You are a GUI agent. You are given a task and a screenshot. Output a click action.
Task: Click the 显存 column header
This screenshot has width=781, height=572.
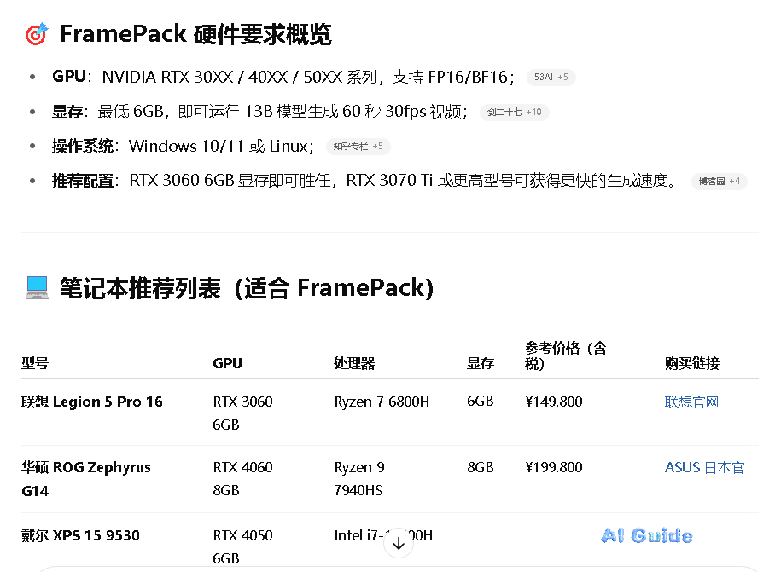481,363
